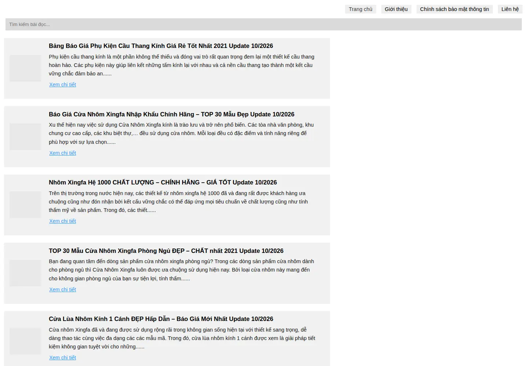Open Chính sách bảo mật thông tin page
Screen dimensions: 528x366
tap(454, 9)
